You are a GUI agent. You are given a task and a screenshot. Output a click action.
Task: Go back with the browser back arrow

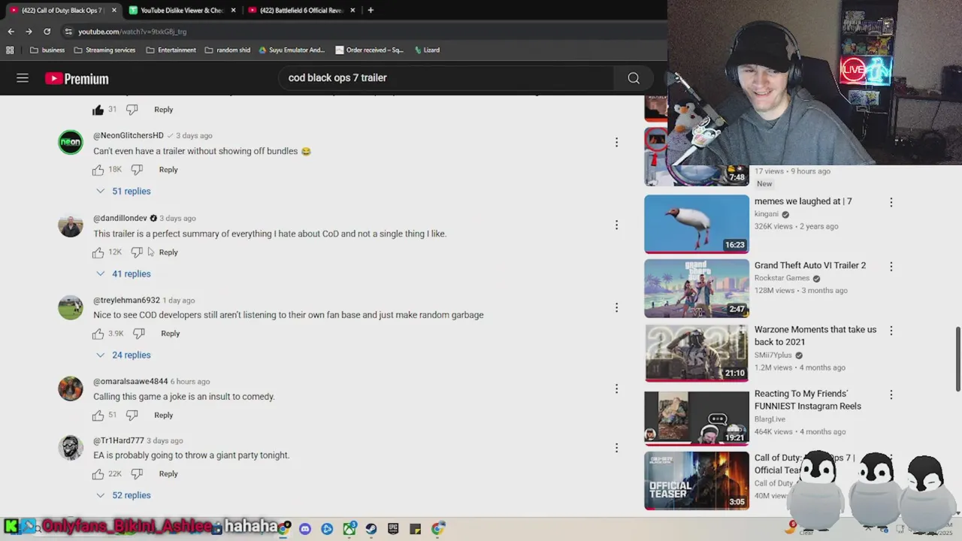coord(11,32)
